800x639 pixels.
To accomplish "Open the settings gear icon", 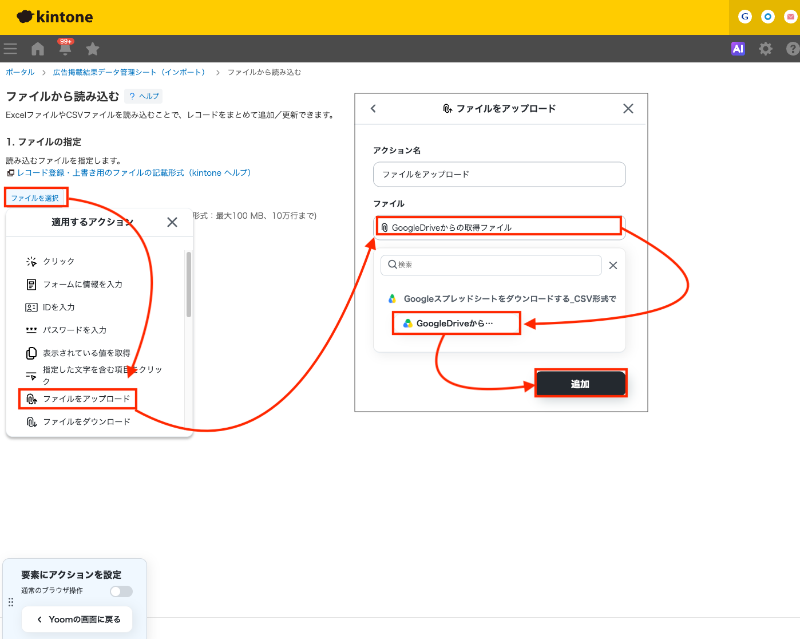I will click(x=766, y=49).
